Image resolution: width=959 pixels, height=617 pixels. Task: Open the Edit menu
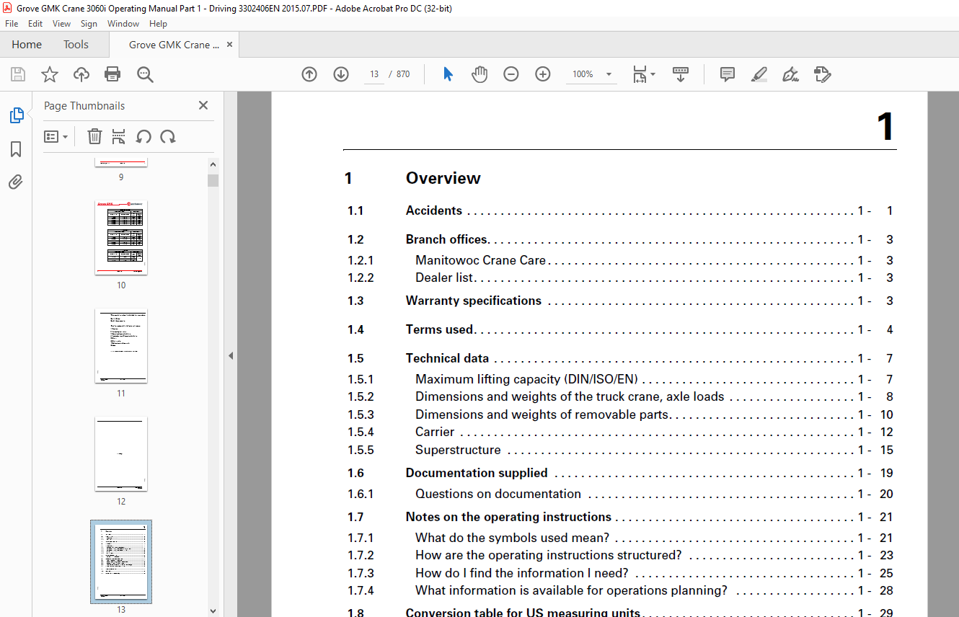35,24
